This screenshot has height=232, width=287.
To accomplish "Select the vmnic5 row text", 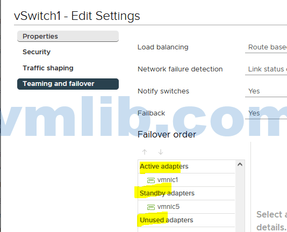I will [x=168, y=207].
